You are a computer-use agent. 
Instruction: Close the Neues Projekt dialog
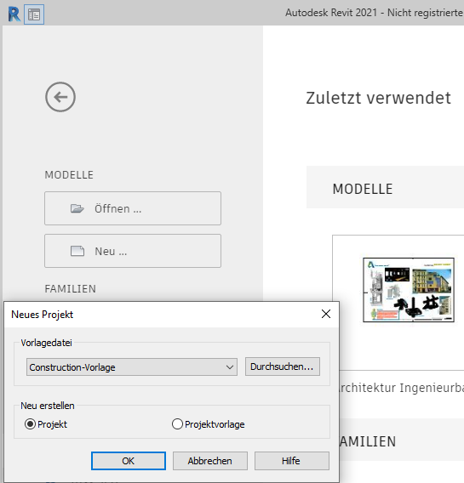(326, 314)
